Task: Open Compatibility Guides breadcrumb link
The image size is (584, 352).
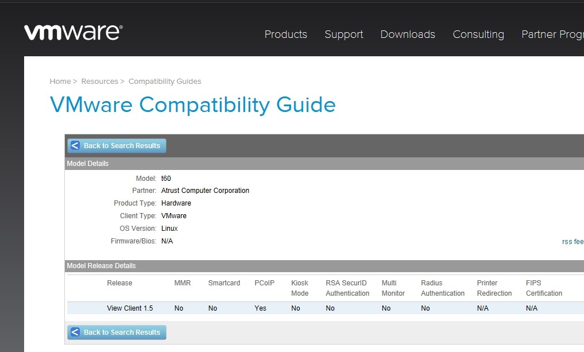Action: tap(165, 81)
